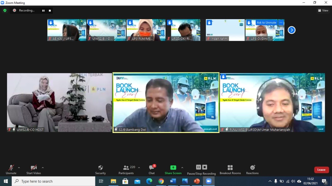Image resolution: width=332 pixels, height=186 pixels.
Task: Show next page of participant thumbnails
Action: pyautogui.click(x=292, y=30)
